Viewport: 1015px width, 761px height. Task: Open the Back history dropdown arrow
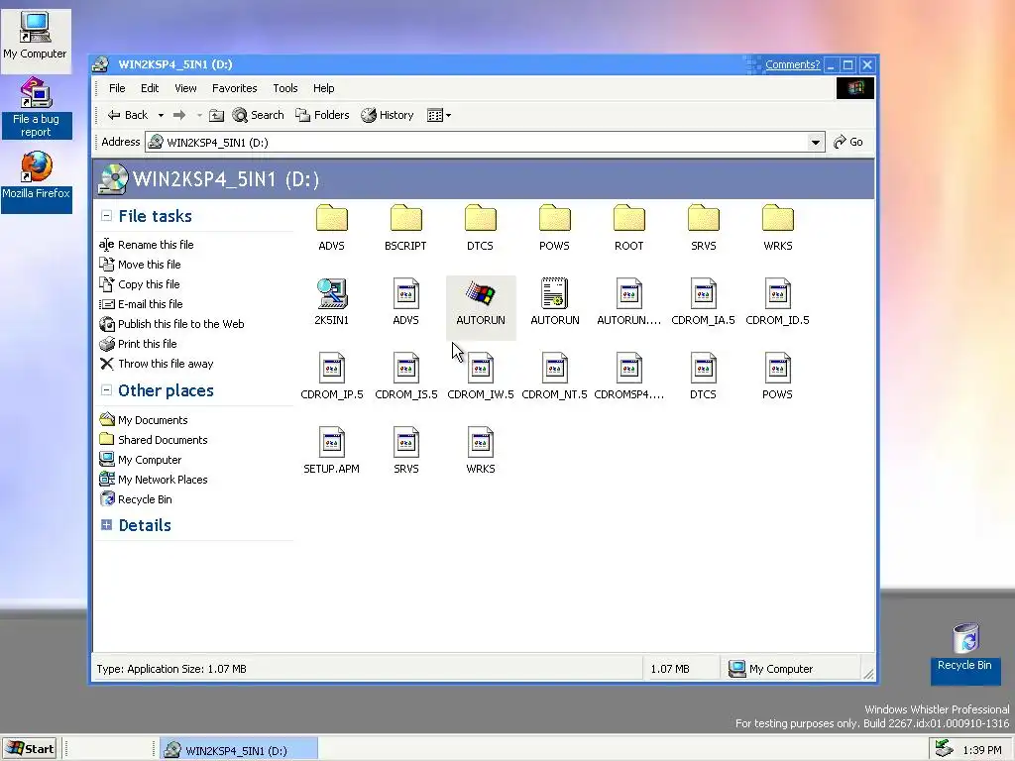pyautogui.click(x=161, y=115)
